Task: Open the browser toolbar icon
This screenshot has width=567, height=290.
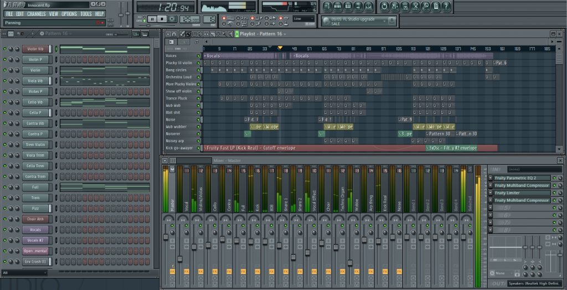Action: pyautogui.click(x=358, y=6)
